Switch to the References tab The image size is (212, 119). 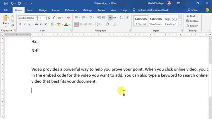[71, 10]
